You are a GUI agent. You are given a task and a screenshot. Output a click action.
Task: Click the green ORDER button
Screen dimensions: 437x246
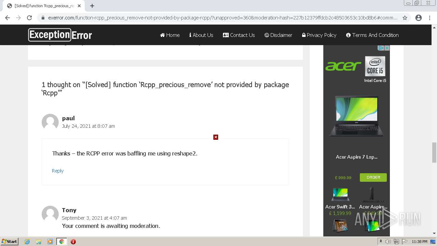373,177
